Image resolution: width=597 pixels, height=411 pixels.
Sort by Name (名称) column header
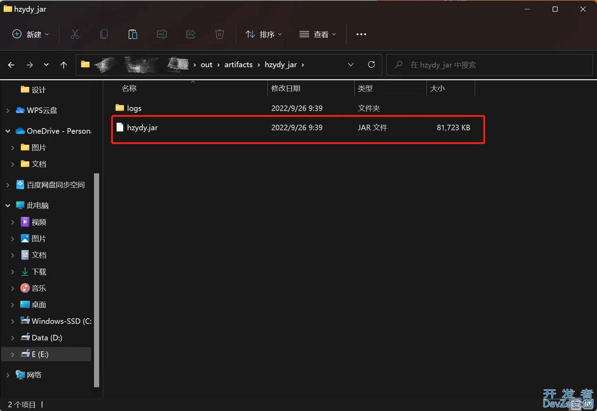coord(129,89)
